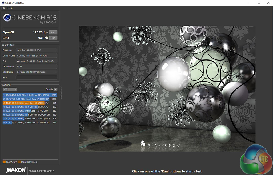Viewport: 273px width, 175px height.
Task: Click the Identical System legend swatch
Action: click(x=19, y=162)
